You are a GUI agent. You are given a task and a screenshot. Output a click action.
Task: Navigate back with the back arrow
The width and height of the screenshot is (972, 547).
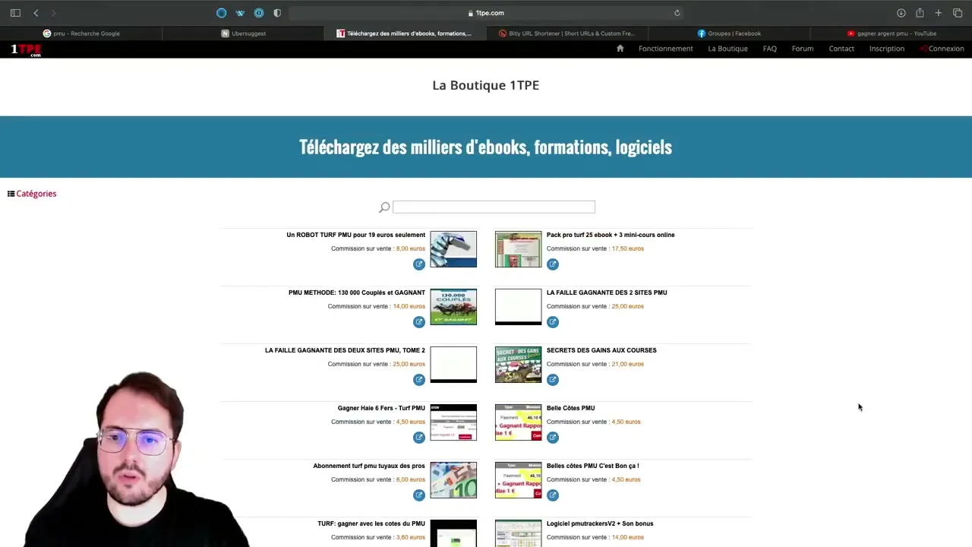(x=36, y=13)
